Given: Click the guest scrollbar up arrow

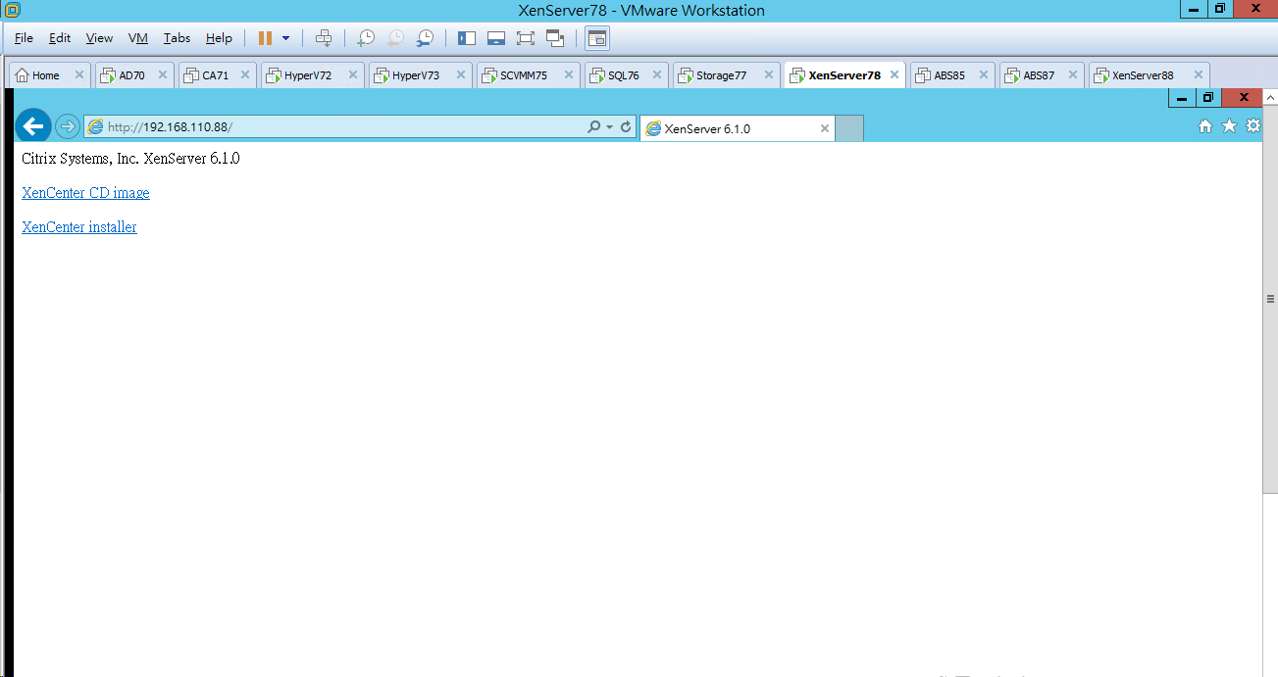Looking at the screenshot, I should tap(1270, 98).
